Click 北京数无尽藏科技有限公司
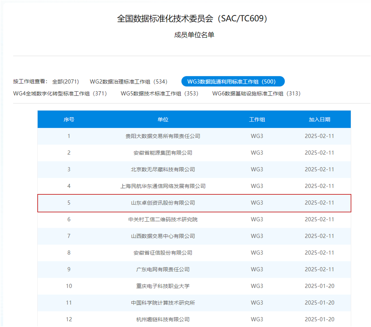This screenshot has height=327, width=371. (163, 169)
